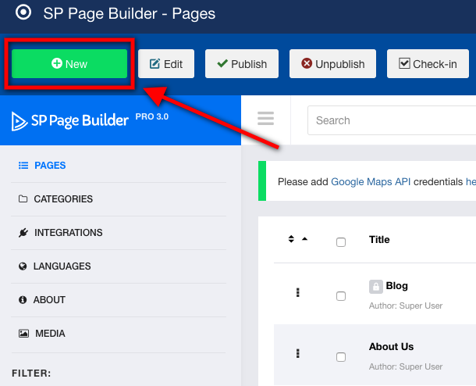Toggle sidebar with hamburger menu icon
The width and height of the screenshot is (476, 386).
(265, 119)
